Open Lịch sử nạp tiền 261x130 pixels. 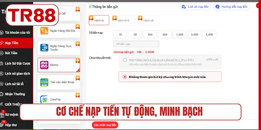[x=195, y=7]
